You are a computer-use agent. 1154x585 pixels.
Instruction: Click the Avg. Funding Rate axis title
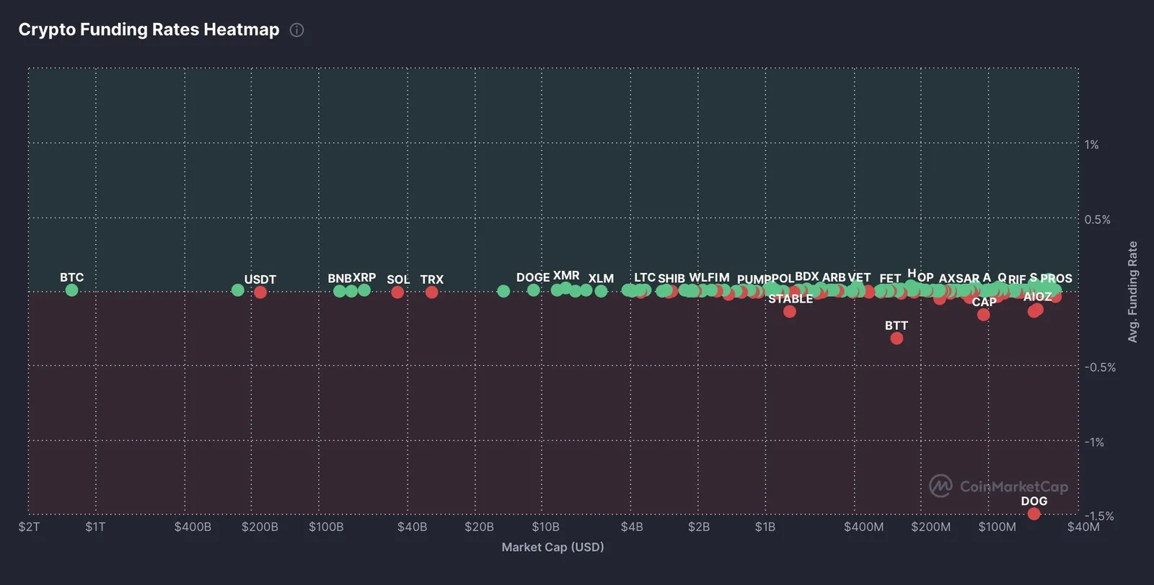1133,292
